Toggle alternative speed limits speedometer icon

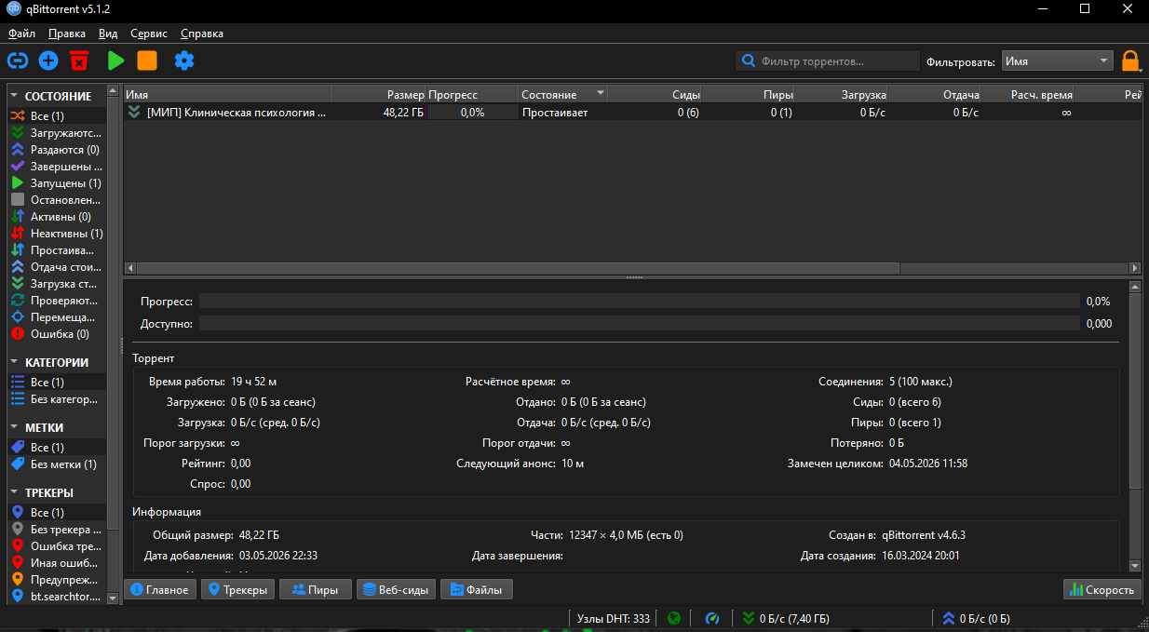(x=712, y=618)
